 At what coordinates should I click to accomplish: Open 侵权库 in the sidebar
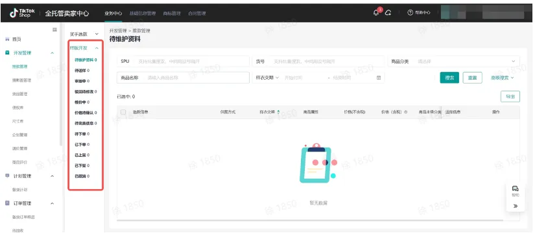click(x=18, y=107)
